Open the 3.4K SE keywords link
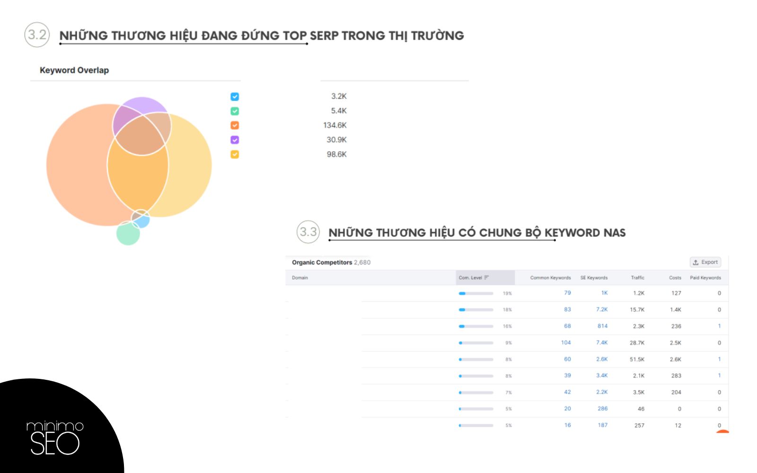 click(602, 376)
